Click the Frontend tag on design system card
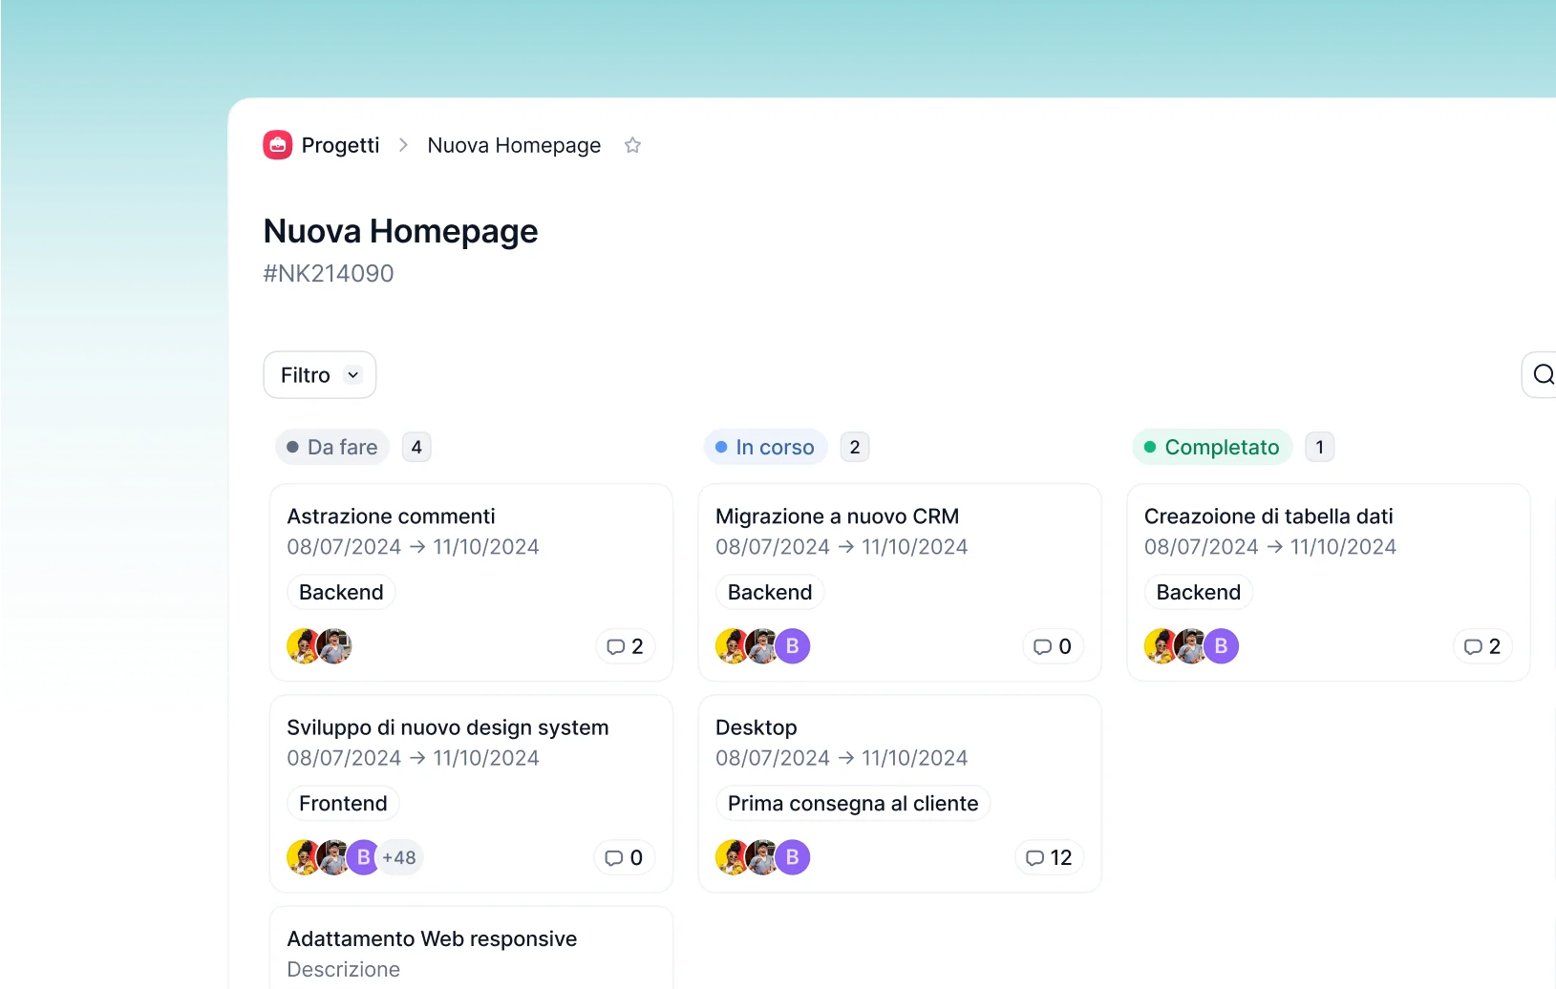This screenshot has width=1556, height=989. (343, 803)
